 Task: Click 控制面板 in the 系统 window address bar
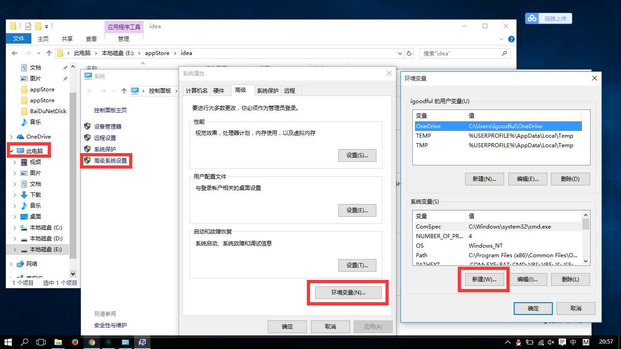point(160,91)
